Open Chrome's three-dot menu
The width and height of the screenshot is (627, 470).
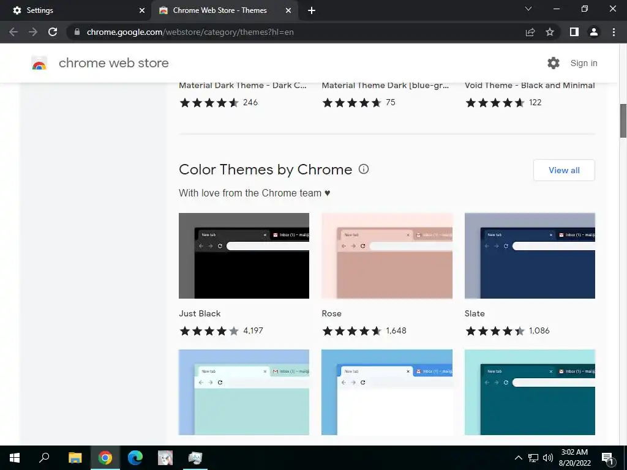pos(614,32)
